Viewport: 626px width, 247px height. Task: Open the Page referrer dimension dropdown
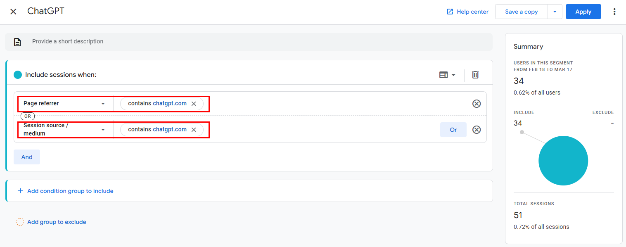[65, 103]
